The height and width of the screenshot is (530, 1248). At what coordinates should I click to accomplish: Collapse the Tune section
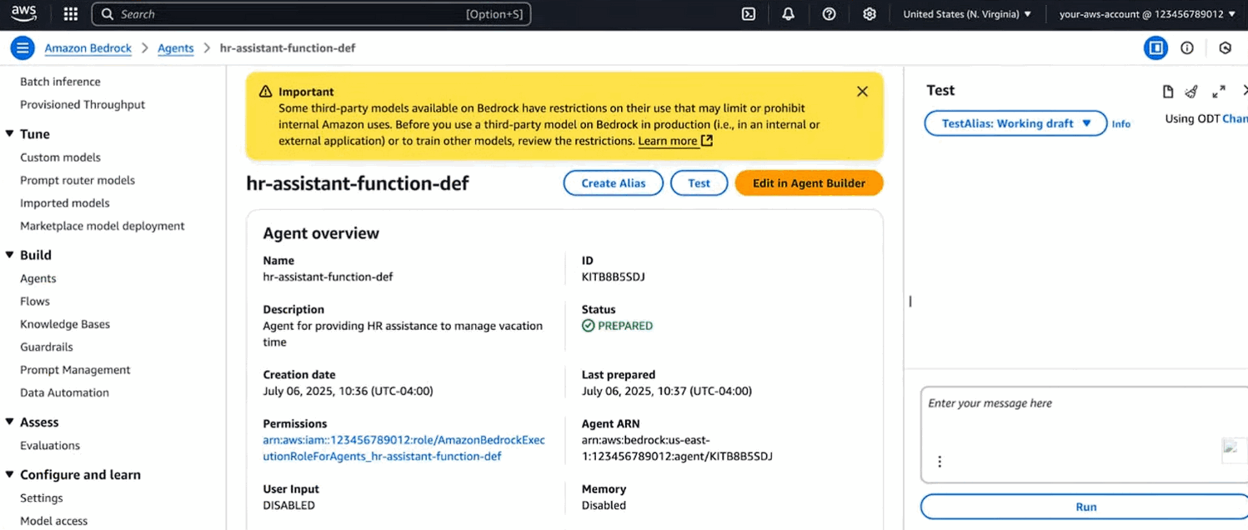[x=10, y=134]
